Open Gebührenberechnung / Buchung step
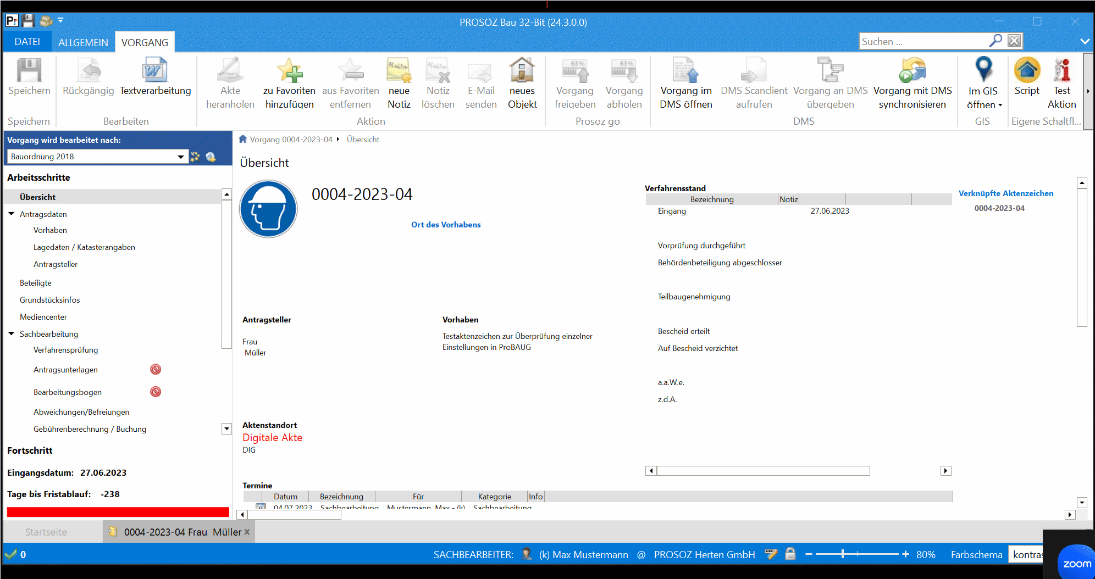The width and height of the screenshot is (1095, 579). tap(90, 429)
